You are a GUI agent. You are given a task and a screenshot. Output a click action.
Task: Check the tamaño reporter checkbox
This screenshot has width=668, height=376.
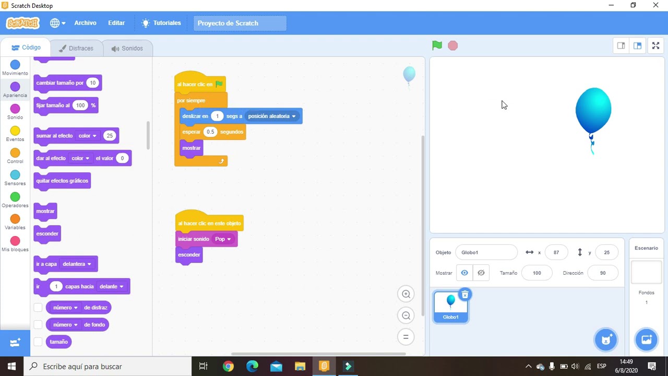(38, 342)
